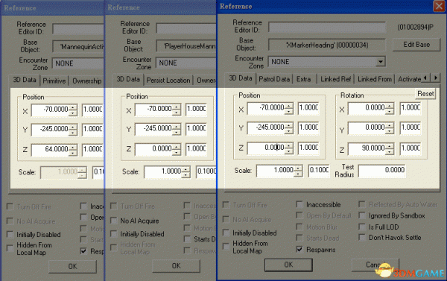This screenshot has height=281, width=447.
Task: Increase Position X spinner in right dialog
Action: pyautogui.click(x=289, y=105)
